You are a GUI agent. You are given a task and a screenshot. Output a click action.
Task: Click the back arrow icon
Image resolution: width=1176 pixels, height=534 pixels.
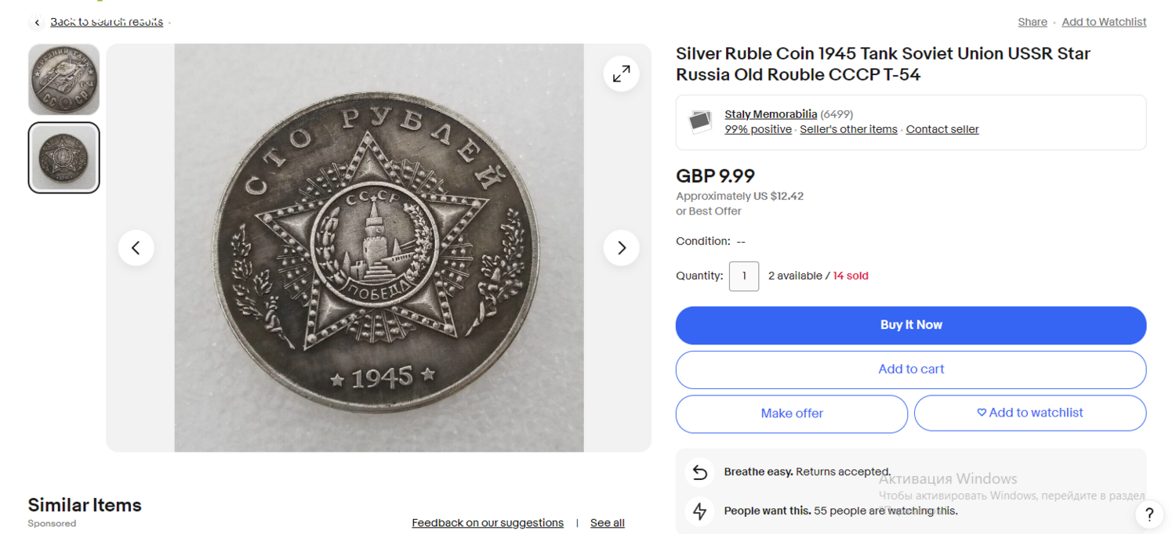pyautogui.click(x=37, y=23)
